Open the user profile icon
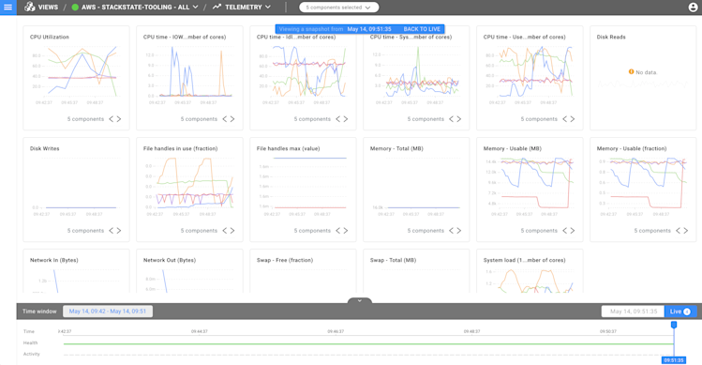The image size is (702, 365). tap(693, 8)
